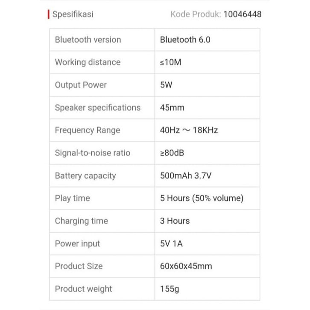This screenshot has width=310, height=310.
Task: Click the Bluetooth version label cell
Action: [88, 40]
